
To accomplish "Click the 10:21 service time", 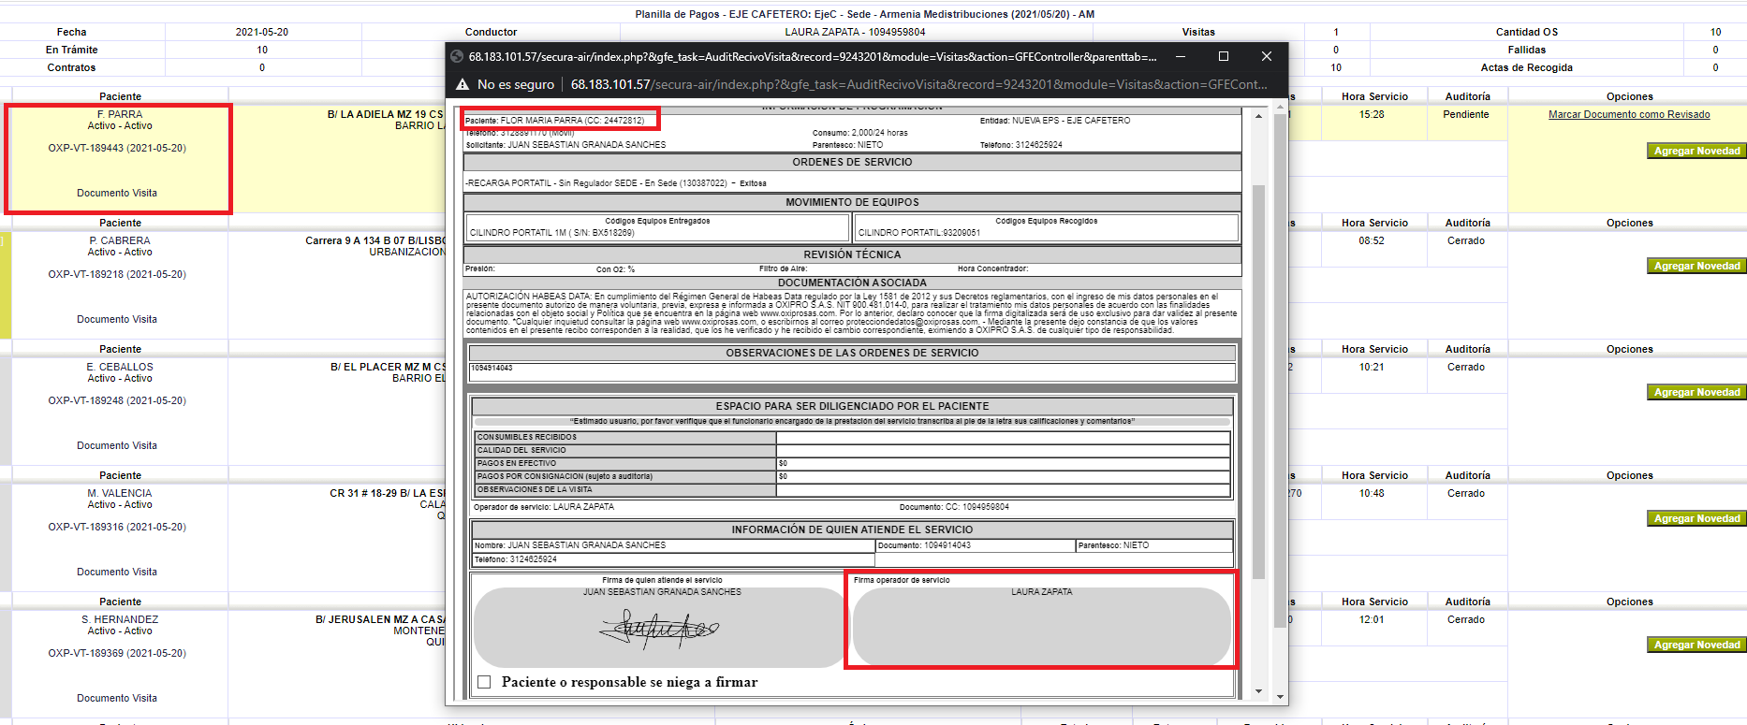I will (1372, 367).
